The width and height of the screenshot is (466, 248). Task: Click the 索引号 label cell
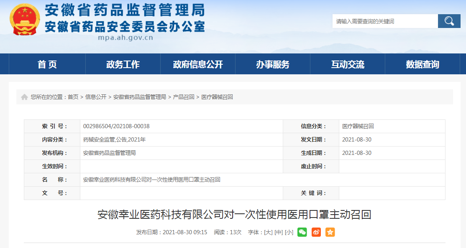(52, 126)
